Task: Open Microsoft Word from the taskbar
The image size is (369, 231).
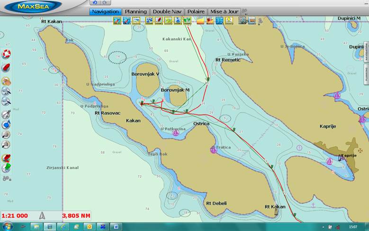Action: click(x=116, y=227)
